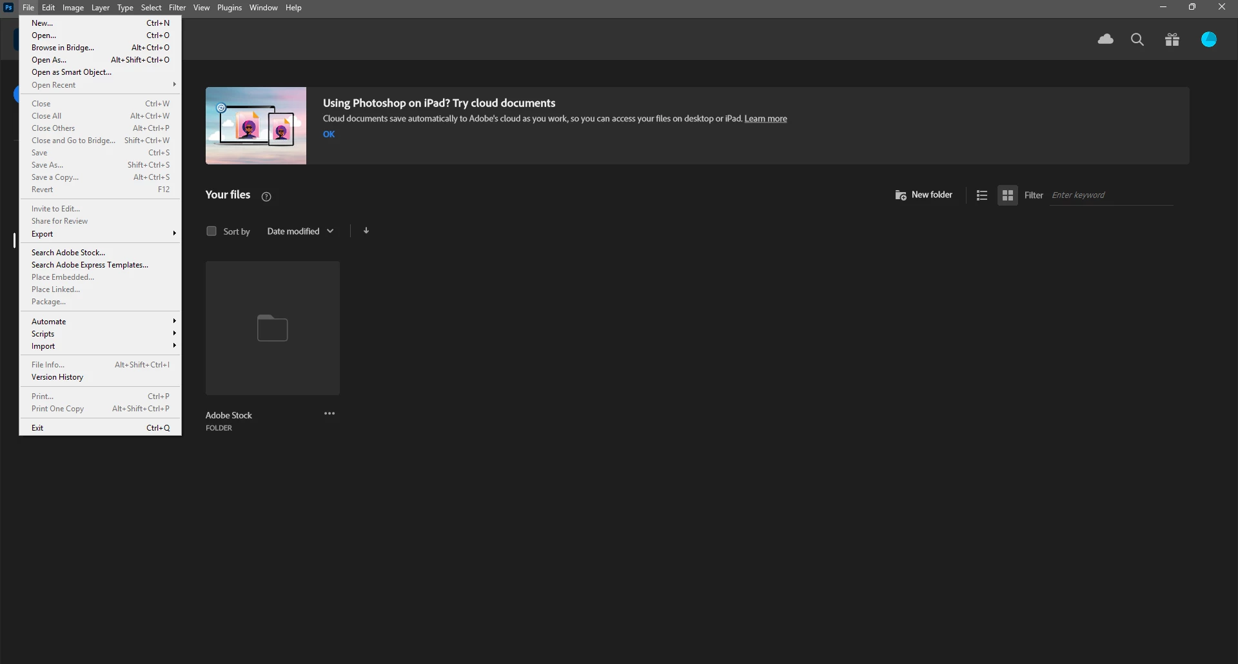Expand the Automate submenu
The image size is (1238, 664).
pyautogui.click(x=101, y=322)
